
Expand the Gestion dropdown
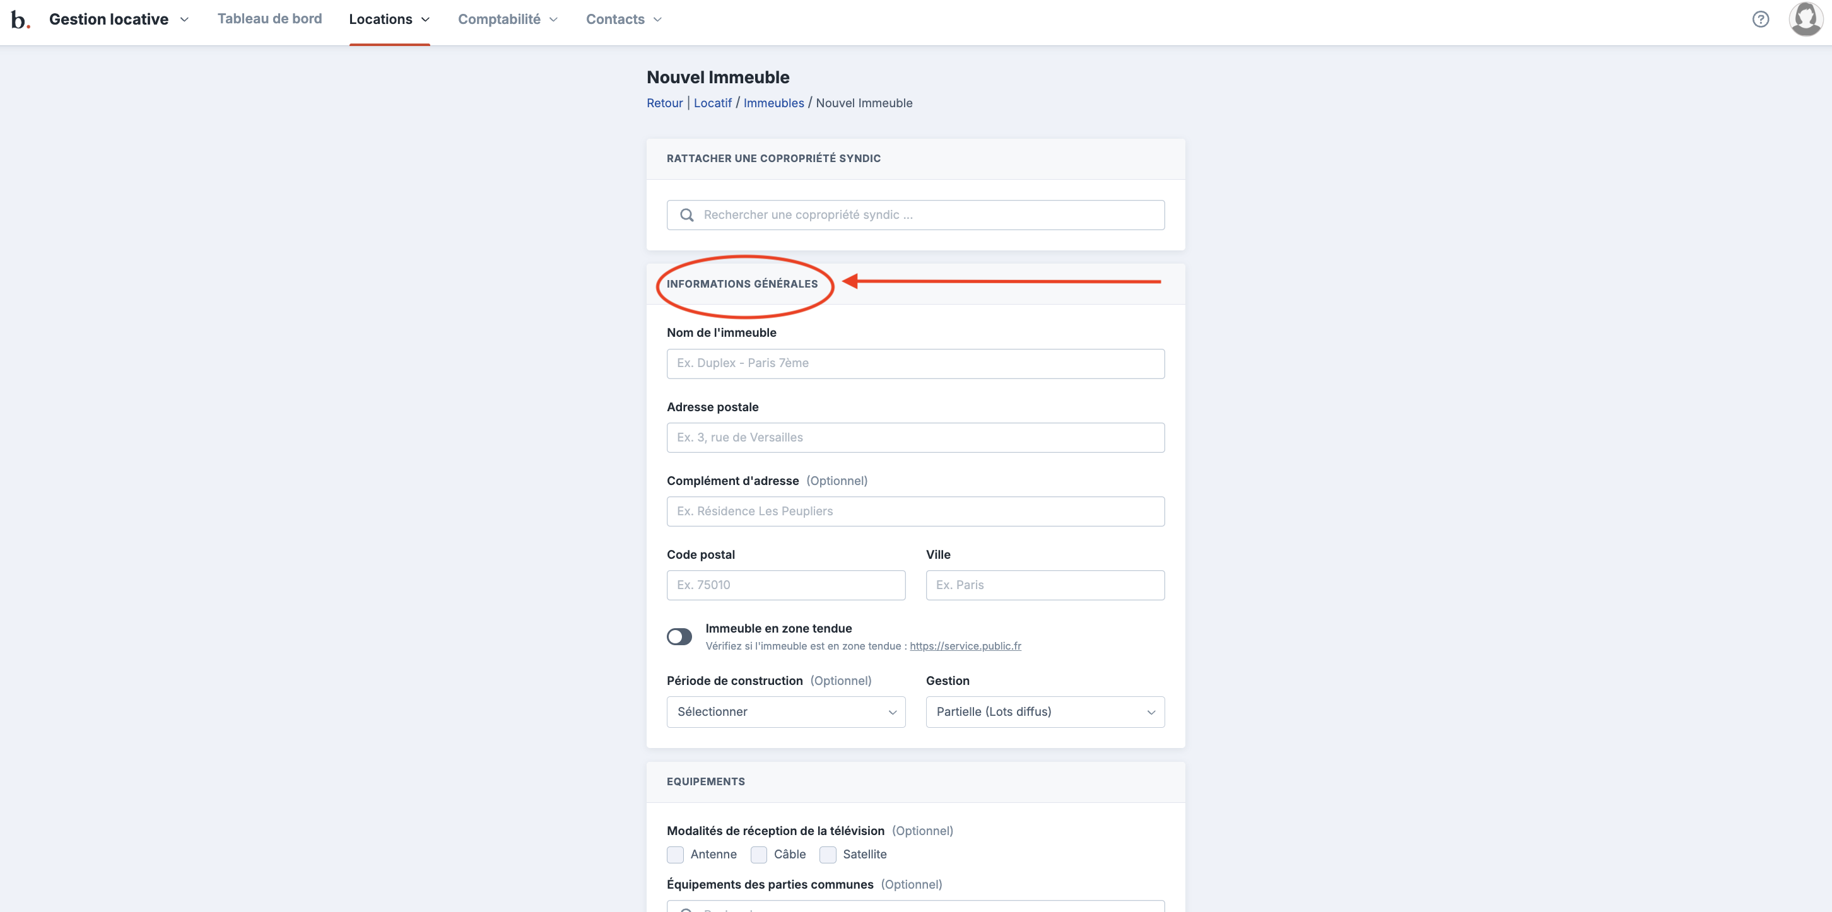(1045, 712)
